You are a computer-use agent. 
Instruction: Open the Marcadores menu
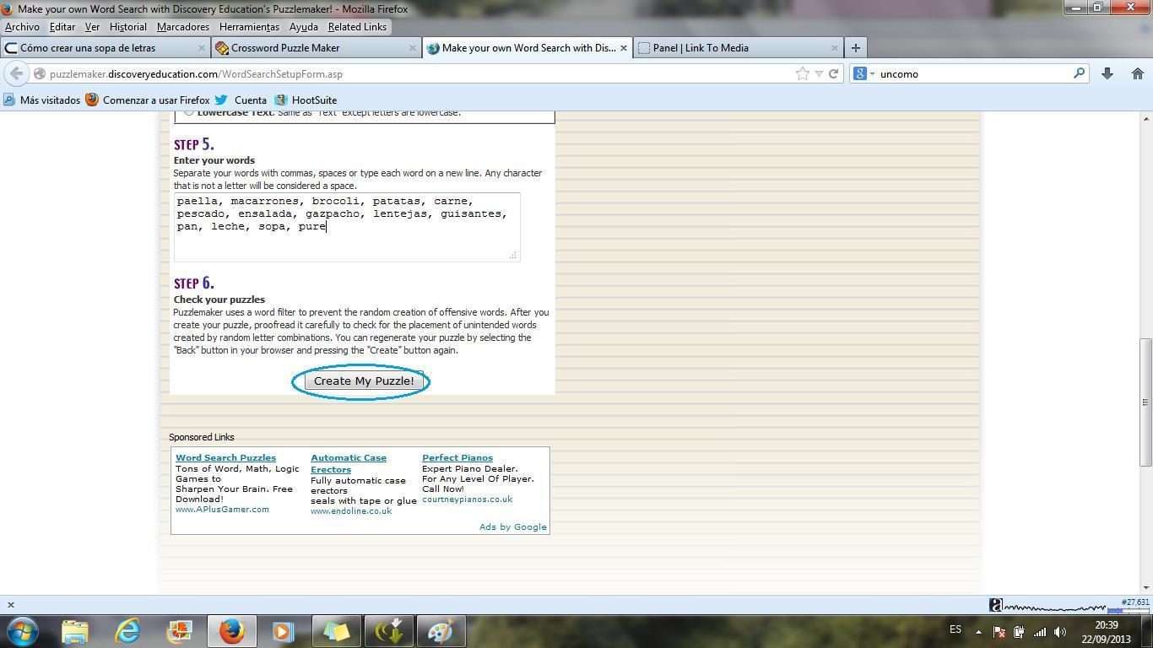pyautogui.click(x=182, y=27)
